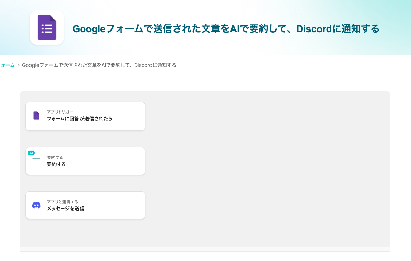This screenshot has height=261, width=411.
Task: Open the メッセージを送信 Discord step card
Action: pos(85,205)
